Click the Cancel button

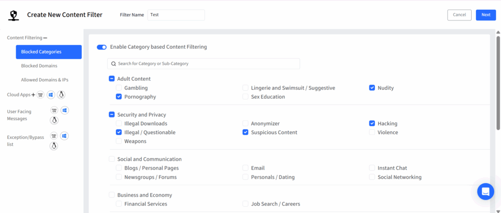(459, 15)
